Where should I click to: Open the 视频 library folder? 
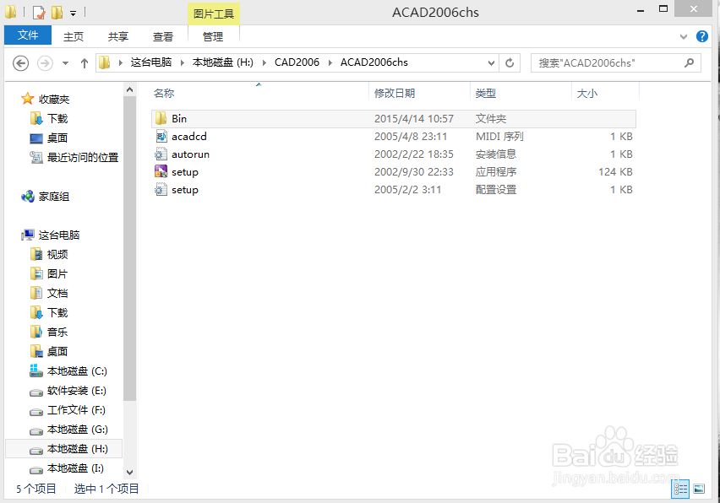point(57,255)
